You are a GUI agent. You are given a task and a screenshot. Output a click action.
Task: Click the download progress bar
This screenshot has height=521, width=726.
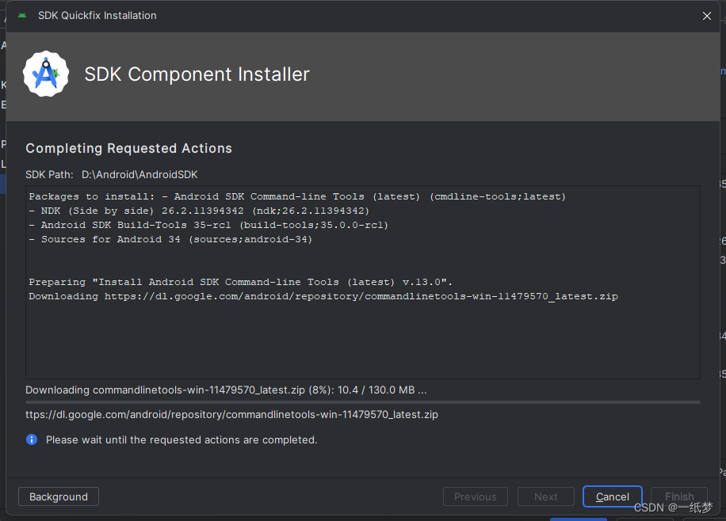coord(362,402)
